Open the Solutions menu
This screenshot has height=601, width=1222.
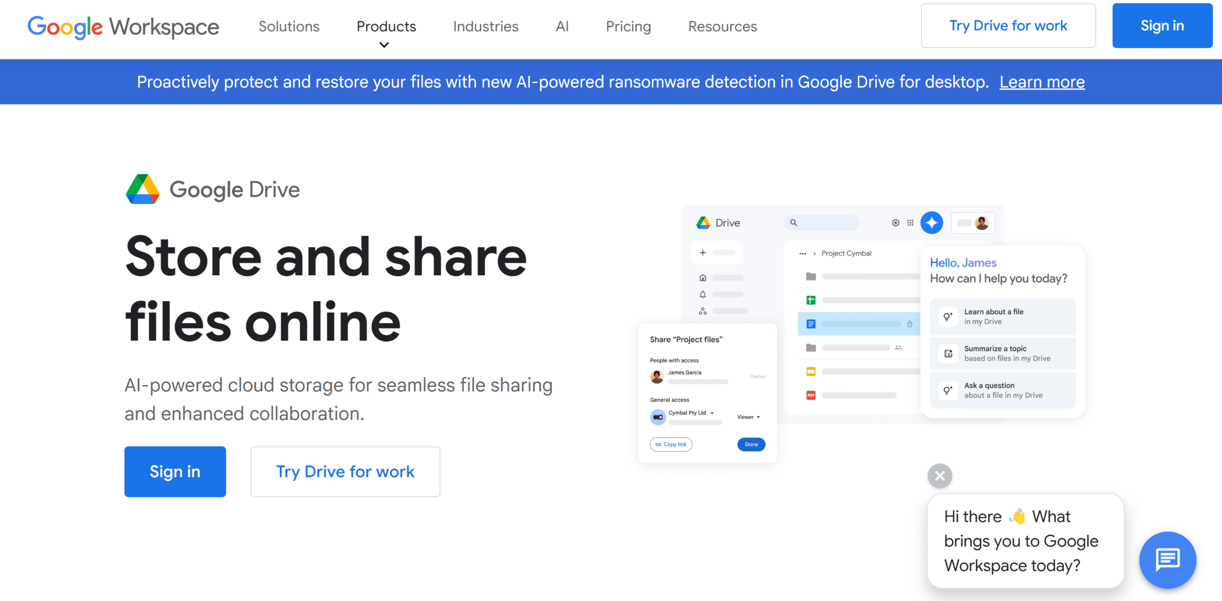pos(289,26)
